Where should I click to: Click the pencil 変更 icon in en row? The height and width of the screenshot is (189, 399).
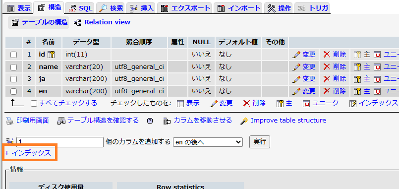tap(296, 91)
